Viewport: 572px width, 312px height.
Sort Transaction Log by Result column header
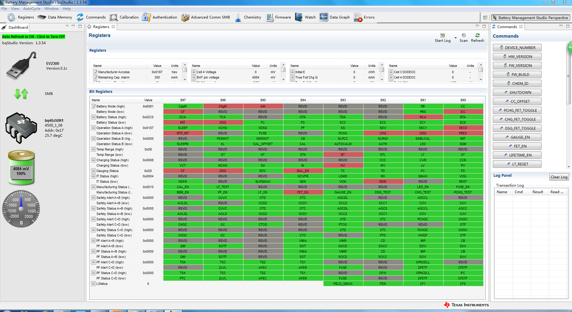coord(539,192)
